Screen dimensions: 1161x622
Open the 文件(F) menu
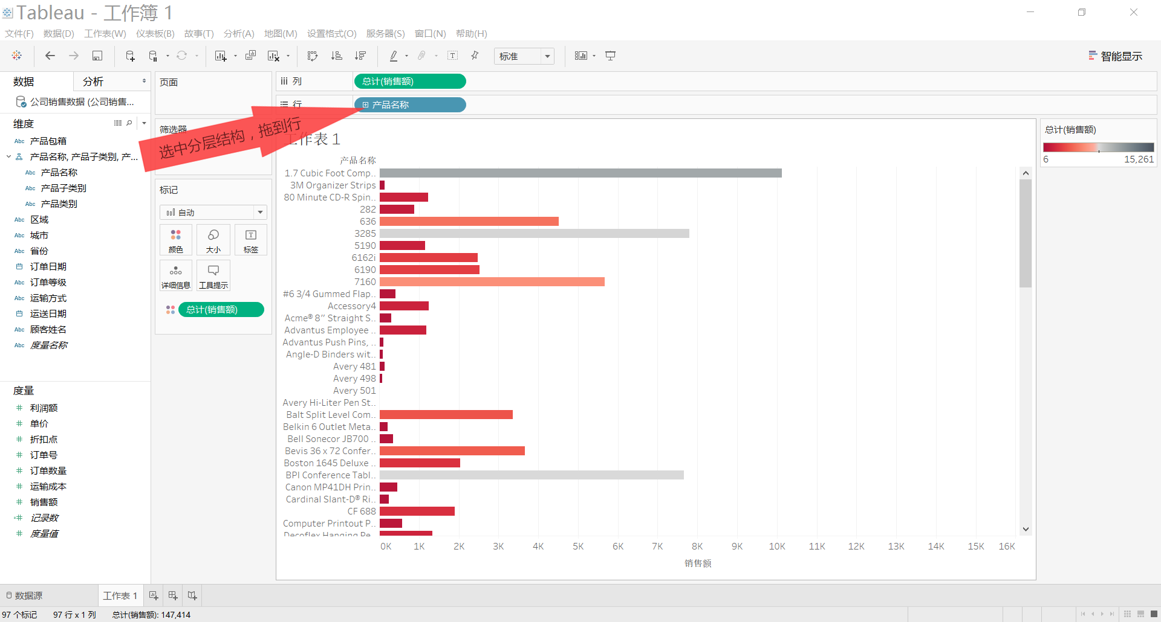(x=19, y=34)
